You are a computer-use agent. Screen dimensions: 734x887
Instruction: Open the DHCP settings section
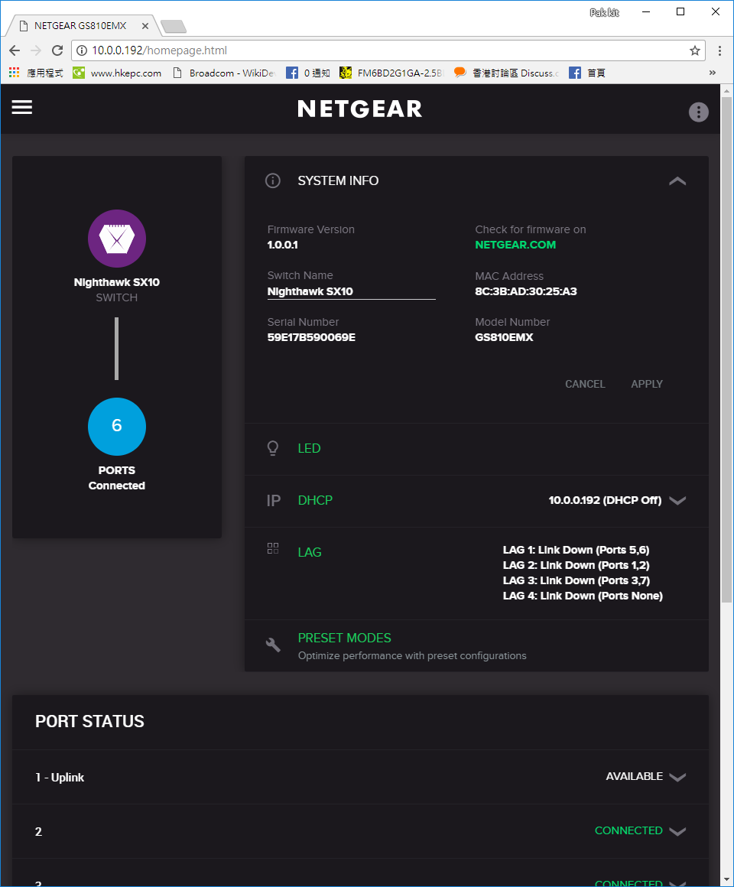click(315, 501)
